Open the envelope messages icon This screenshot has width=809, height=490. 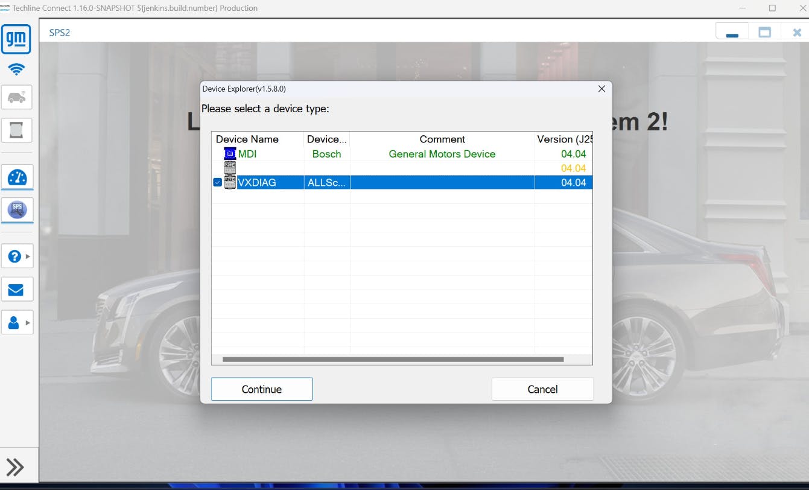pos(16,290)
